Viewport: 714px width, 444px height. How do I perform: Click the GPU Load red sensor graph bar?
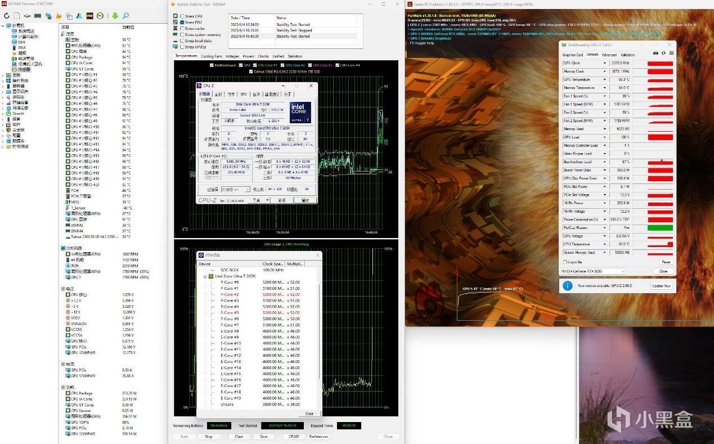coord(660,137)
